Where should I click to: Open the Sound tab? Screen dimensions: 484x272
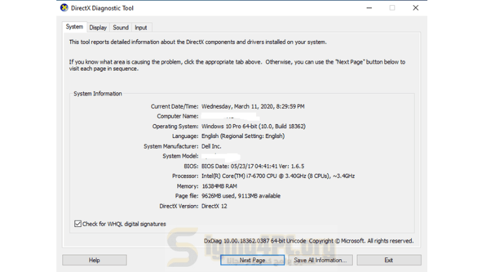pos(121,27)
